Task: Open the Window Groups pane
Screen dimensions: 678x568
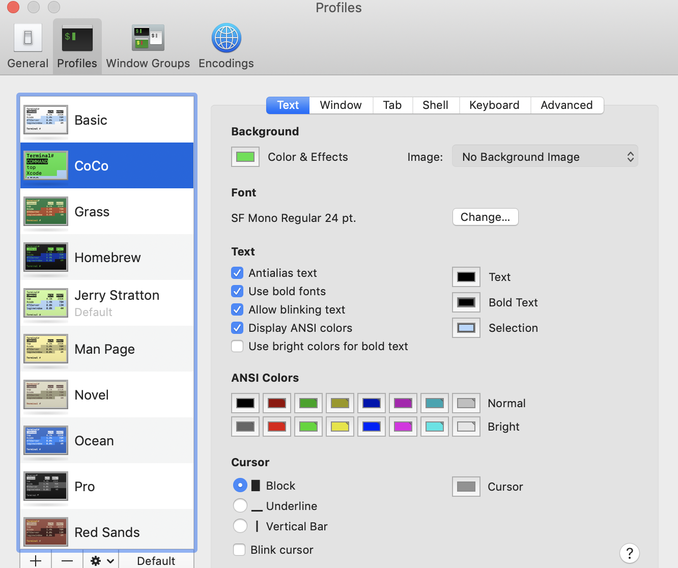Action: (x=148, y=46)
